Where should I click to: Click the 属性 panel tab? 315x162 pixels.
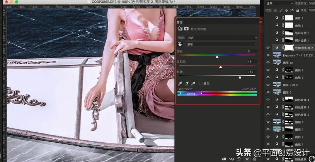click(x=180, y=23)
